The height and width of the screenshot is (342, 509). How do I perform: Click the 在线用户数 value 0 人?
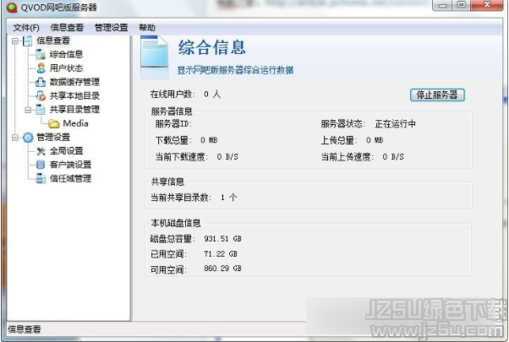[212, 95]
